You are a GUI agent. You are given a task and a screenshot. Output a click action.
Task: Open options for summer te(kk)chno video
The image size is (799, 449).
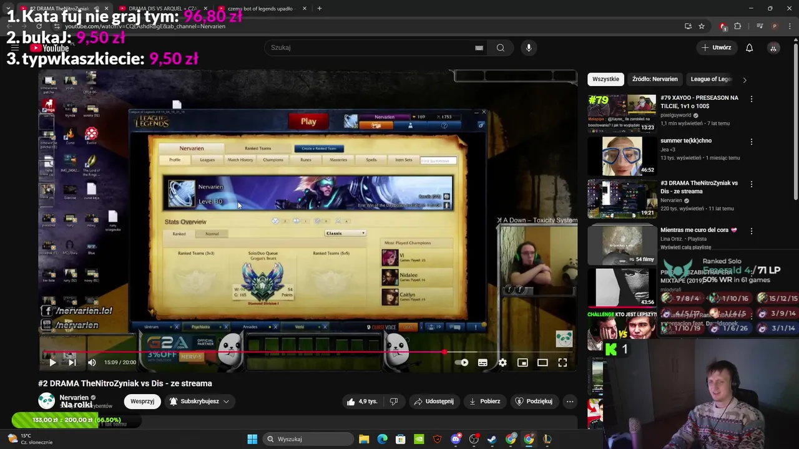click(x=752, y=142)
